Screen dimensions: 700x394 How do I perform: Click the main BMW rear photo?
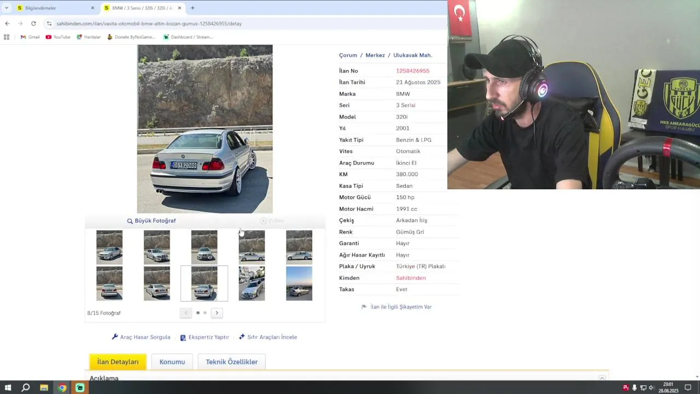pos(205,129)
